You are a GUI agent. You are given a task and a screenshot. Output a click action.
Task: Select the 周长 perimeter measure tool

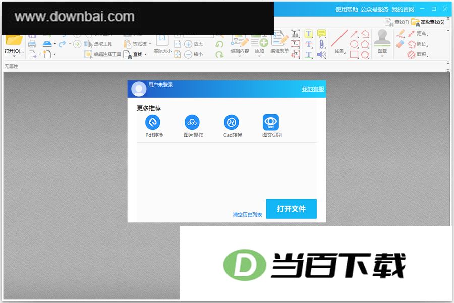click(x=418, y=44)
